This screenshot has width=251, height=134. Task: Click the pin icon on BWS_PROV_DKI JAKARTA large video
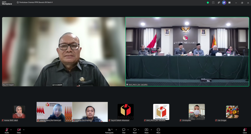click(x=127, y=85)
